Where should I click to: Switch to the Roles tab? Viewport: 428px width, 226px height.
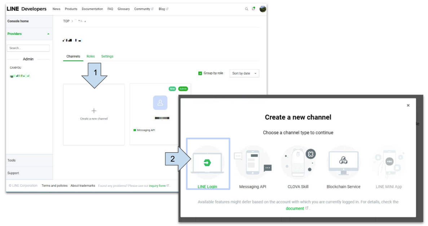[x=91, y=56]
